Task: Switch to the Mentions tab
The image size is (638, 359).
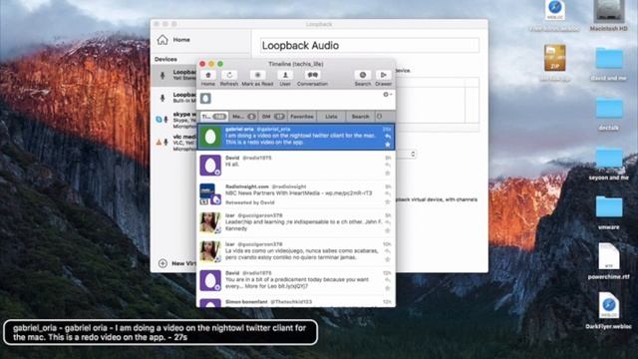Action: (243, 117)
